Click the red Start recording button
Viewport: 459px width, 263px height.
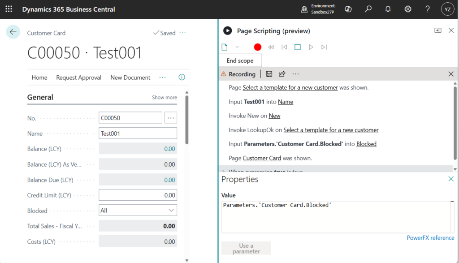[x=257, y=47]
